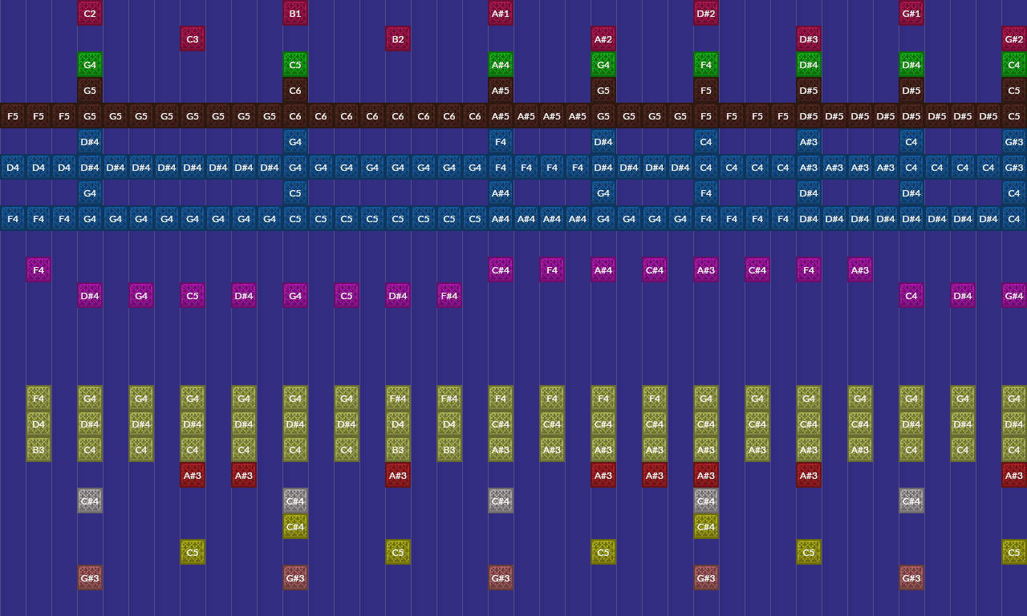
Task: Select the magenta A#4 note block
Action: tap(603, 270)
